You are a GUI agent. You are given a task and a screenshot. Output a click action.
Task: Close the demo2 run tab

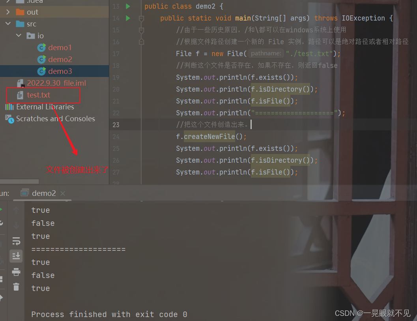63,193
